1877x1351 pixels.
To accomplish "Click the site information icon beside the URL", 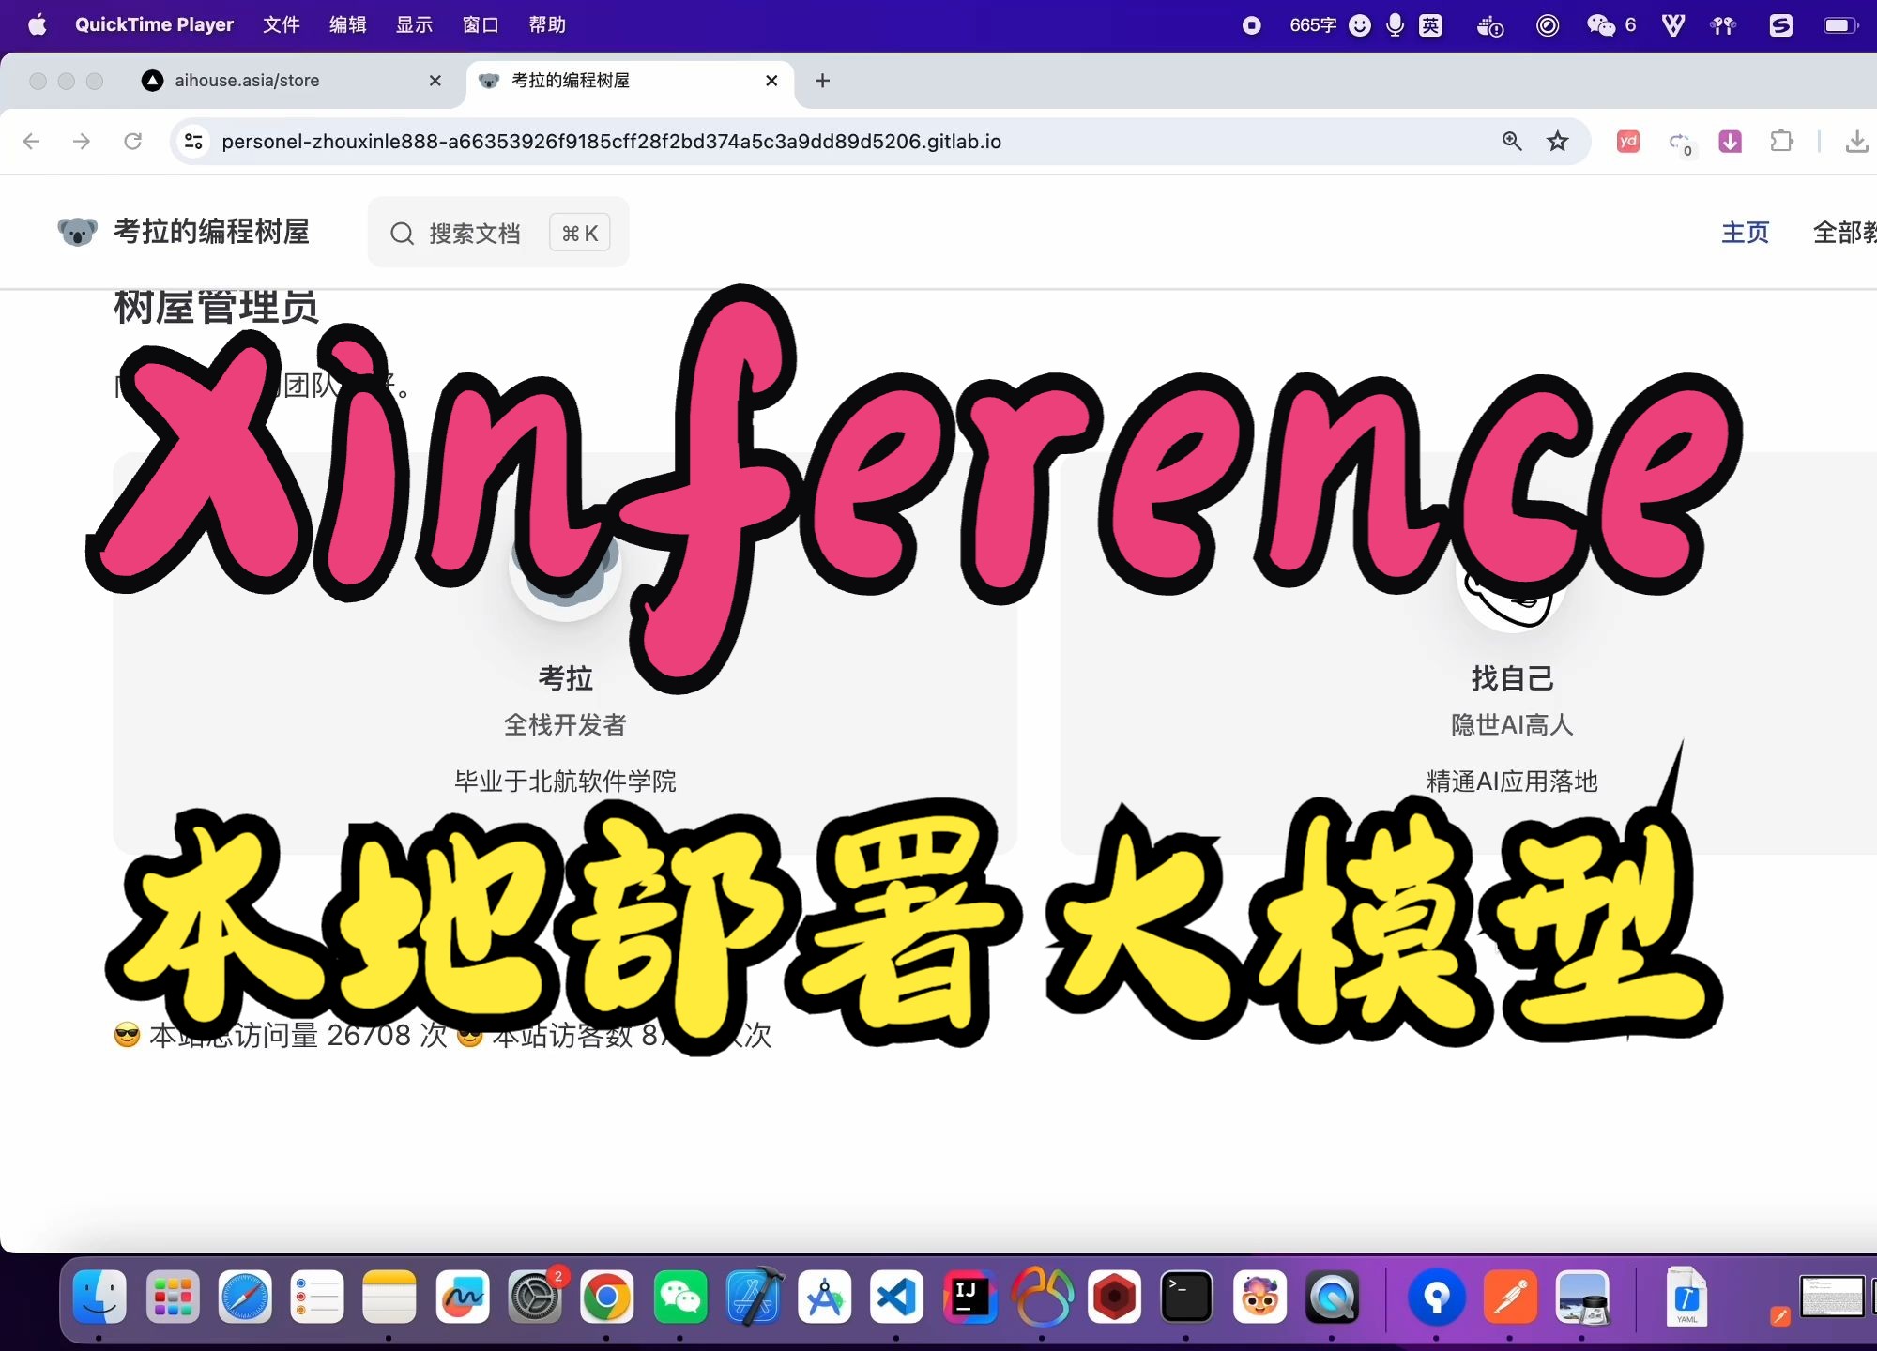I will point(193,142).
